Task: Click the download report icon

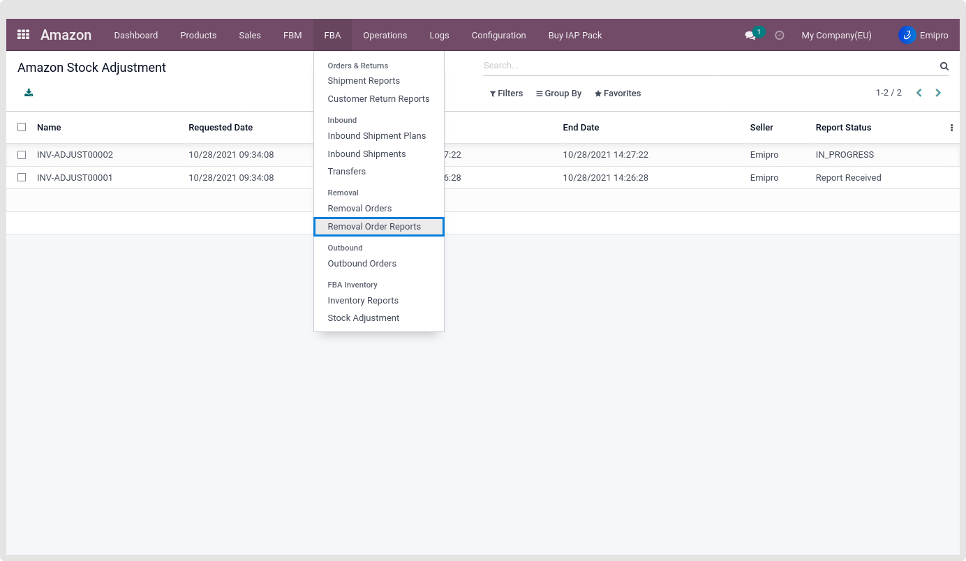Action: click(29, 93)
